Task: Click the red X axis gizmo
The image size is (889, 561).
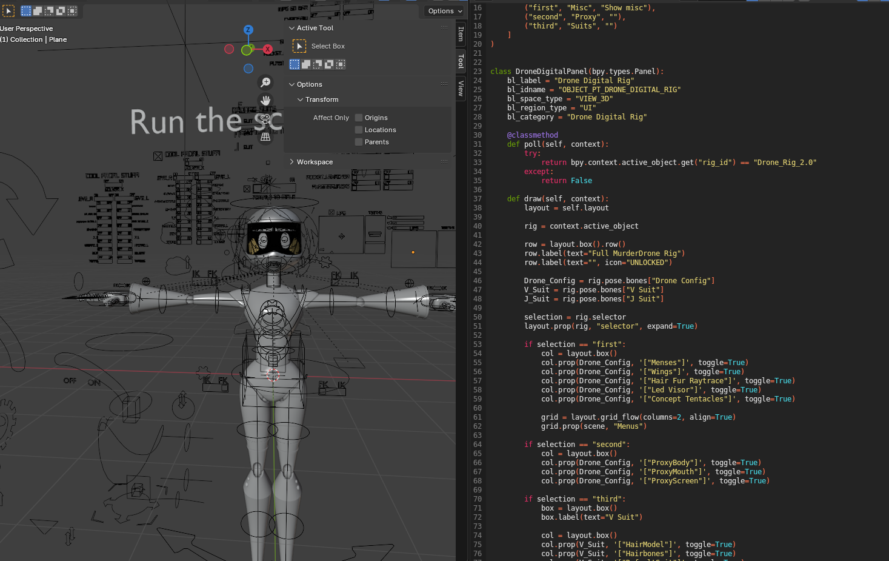Action: point(268,49)
